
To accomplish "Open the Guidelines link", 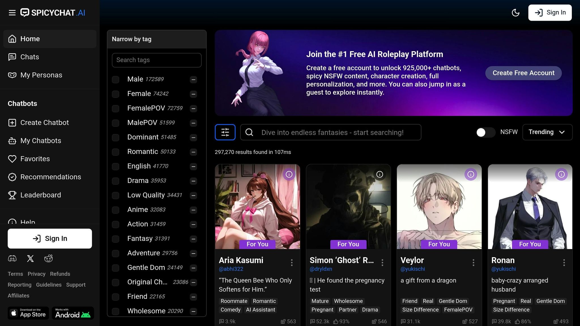I will pyautogui.click(x=49, y=285).
